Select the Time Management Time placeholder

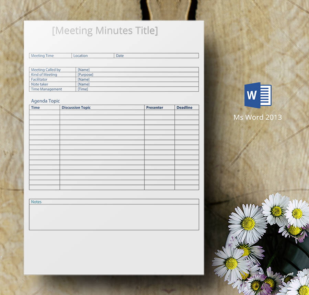click(x=83, y=89)
